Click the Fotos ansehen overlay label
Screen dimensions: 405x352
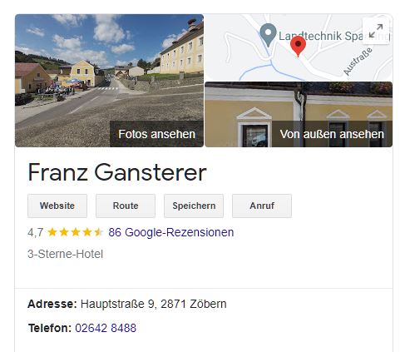(x=156, y=134)
